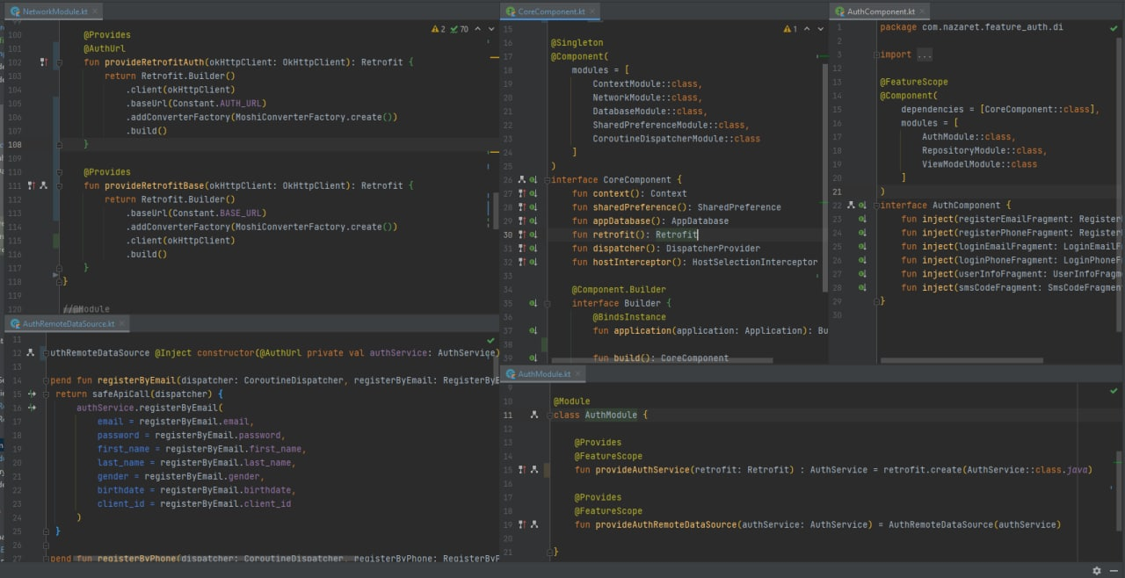The width and height of the screenshot is (1125, 578).
Task: Click the green inspection checkmark in AuthComponent editor
Action: tap(1114, 28)
